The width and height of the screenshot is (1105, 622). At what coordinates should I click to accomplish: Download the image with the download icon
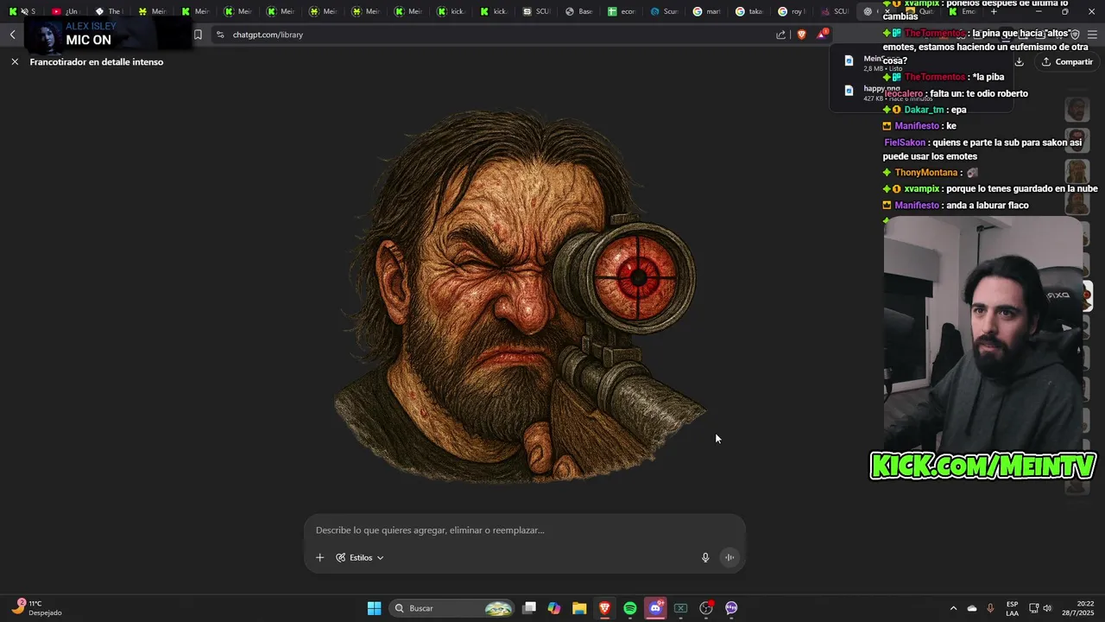[x=1020, y=61]
